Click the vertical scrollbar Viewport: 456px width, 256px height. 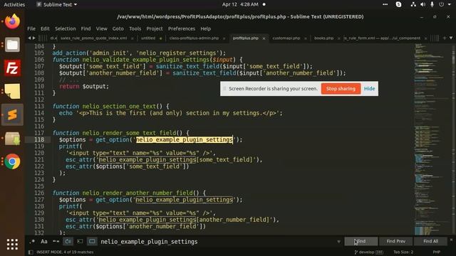click(453, 139)
